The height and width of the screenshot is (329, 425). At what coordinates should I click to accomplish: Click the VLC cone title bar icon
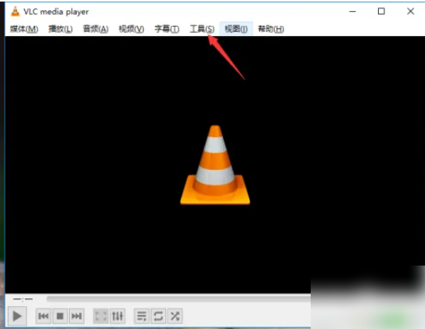15,12
